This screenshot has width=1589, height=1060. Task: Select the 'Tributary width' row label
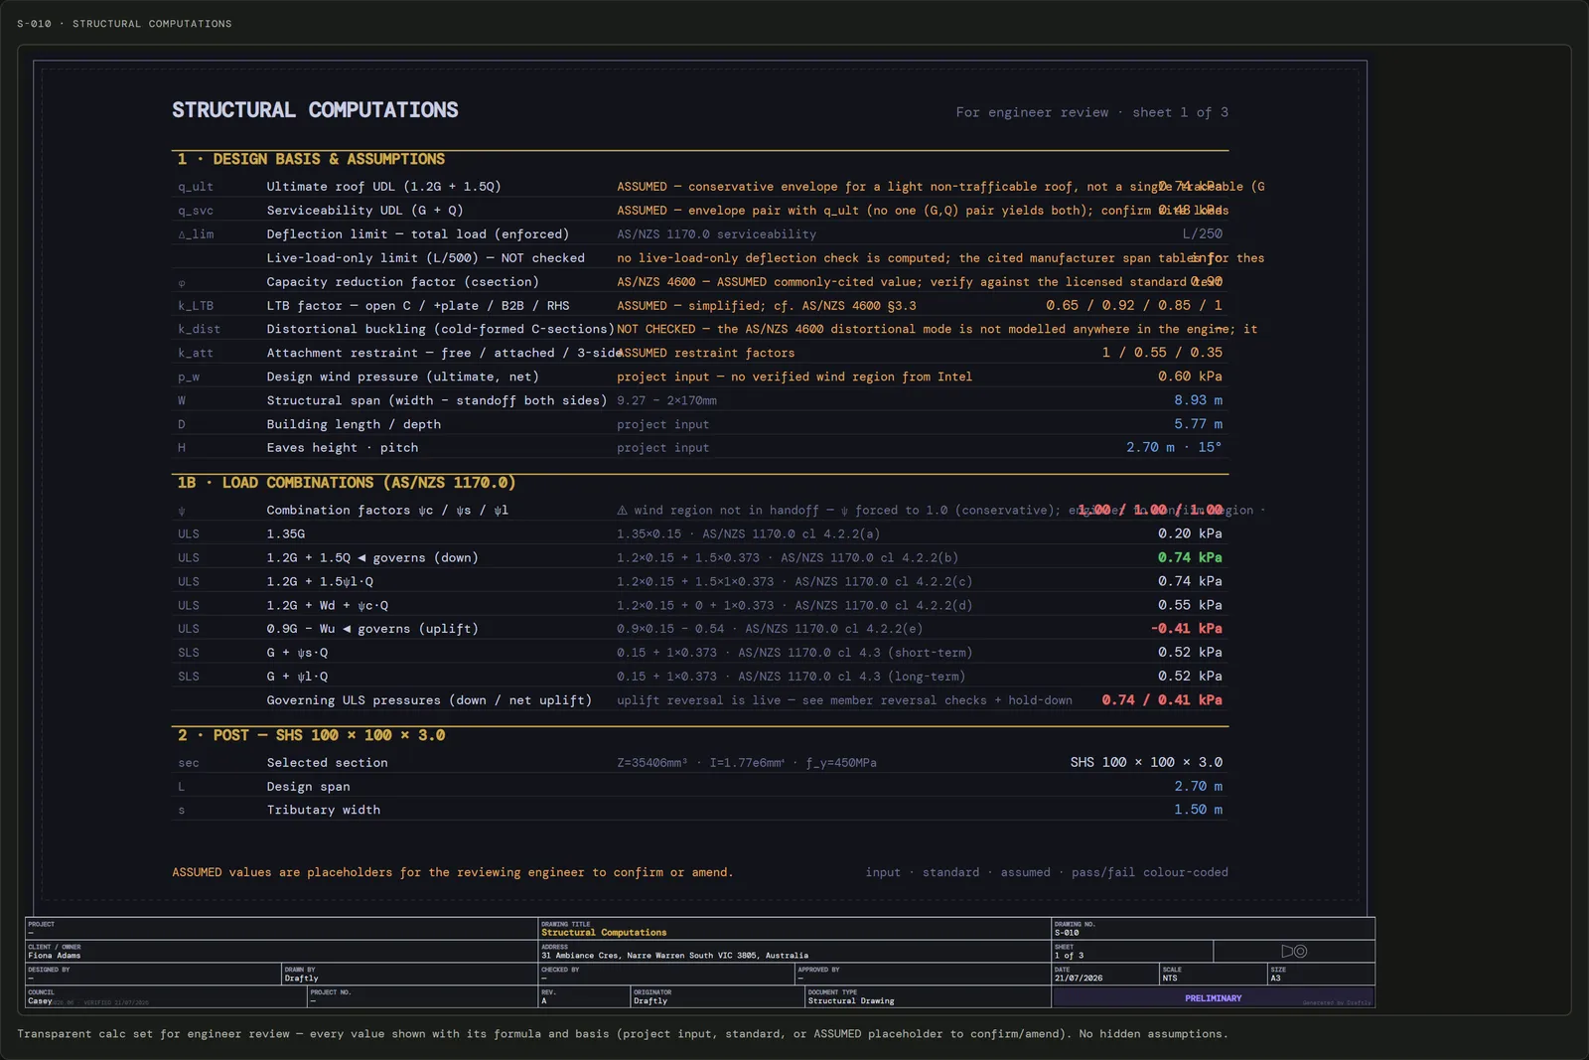coord(323,810)
